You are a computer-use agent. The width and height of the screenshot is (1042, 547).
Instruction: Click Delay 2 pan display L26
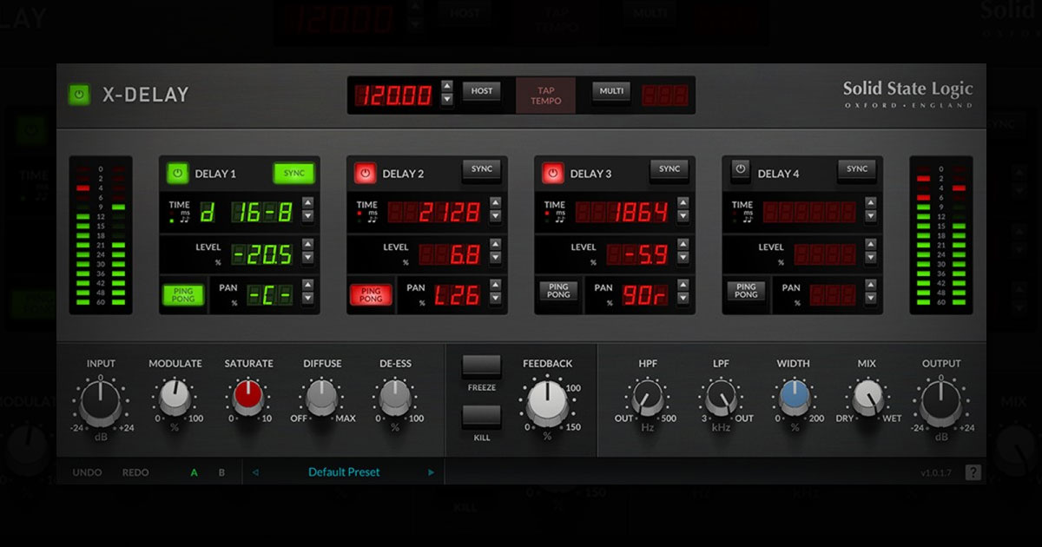[x=458, y=294]
